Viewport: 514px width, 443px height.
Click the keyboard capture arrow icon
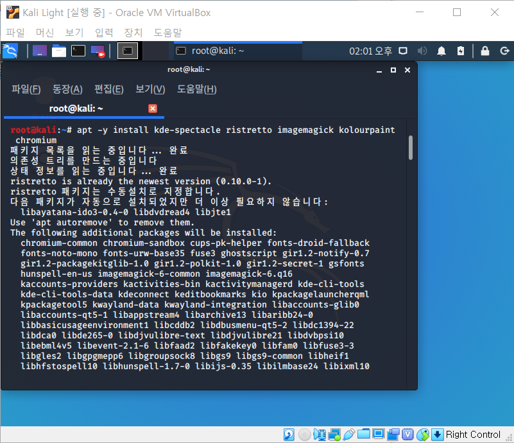(x=437, y=435)
